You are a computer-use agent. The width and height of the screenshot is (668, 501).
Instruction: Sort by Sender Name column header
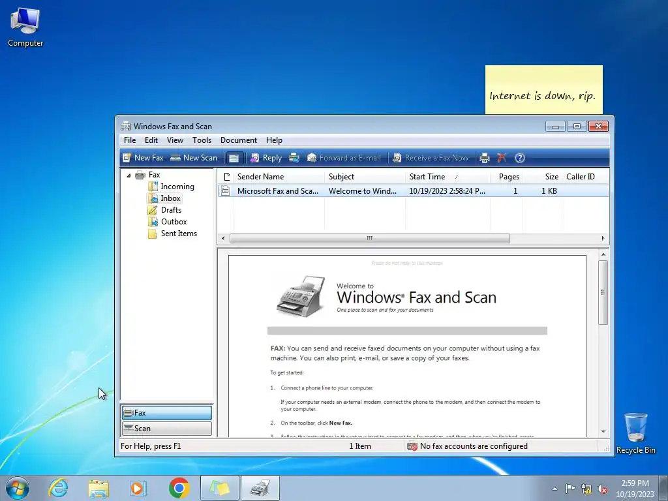click(x=279, y=177)
